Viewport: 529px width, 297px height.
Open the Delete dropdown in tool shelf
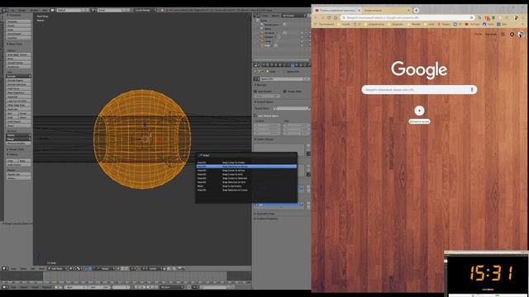coord(18,135)
